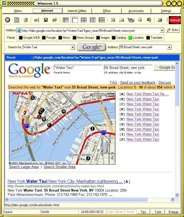Open the Menu tab
Image resolution: width=184 pixels, height=217 pixels.
[x=18, y=11]
